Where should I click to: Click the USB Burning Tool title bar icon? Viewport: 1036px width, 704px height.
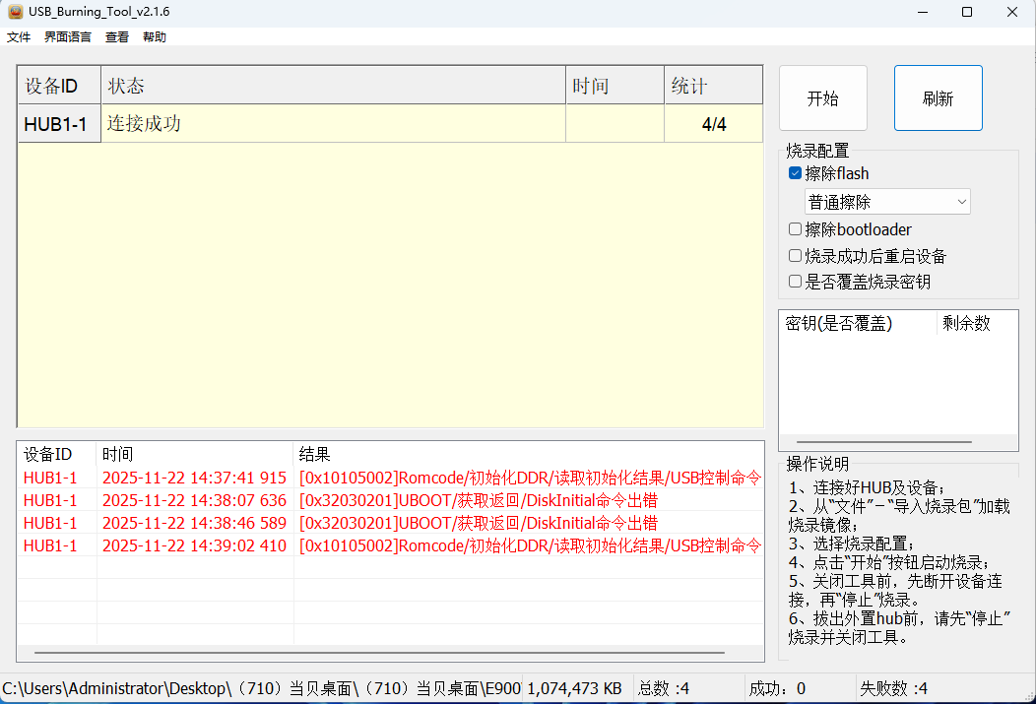(x=14, y=12)
